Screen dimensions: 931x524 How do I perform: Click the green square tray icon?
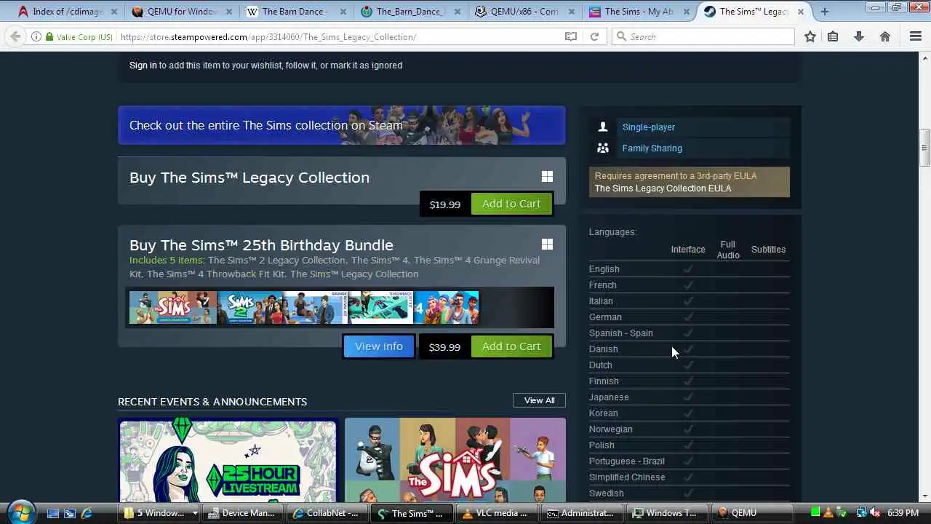point(815,513)
